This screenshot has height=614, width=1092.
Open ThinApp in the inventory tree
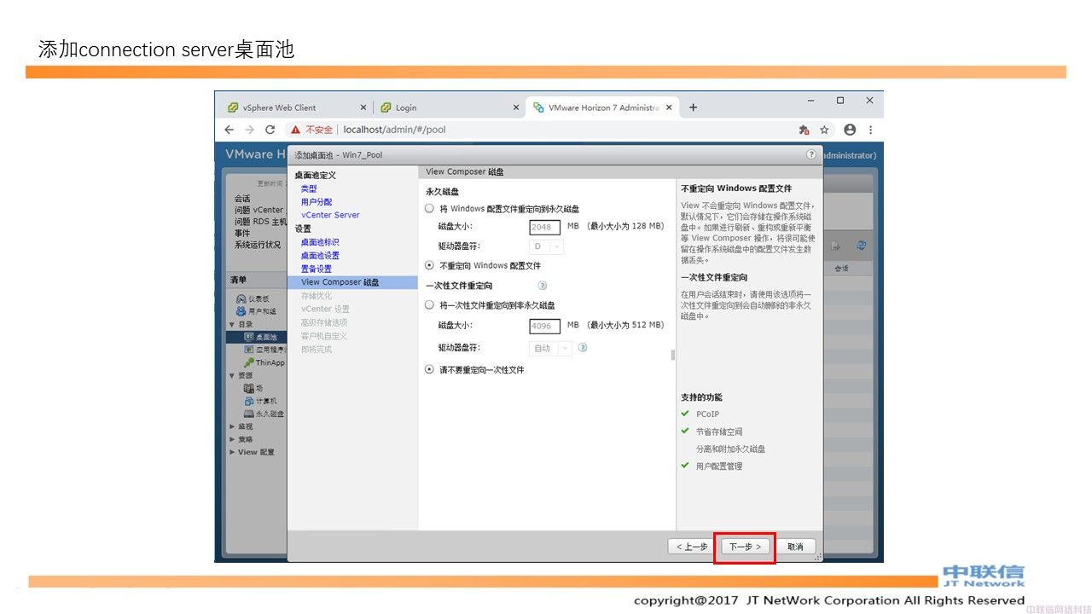point(264,362)
